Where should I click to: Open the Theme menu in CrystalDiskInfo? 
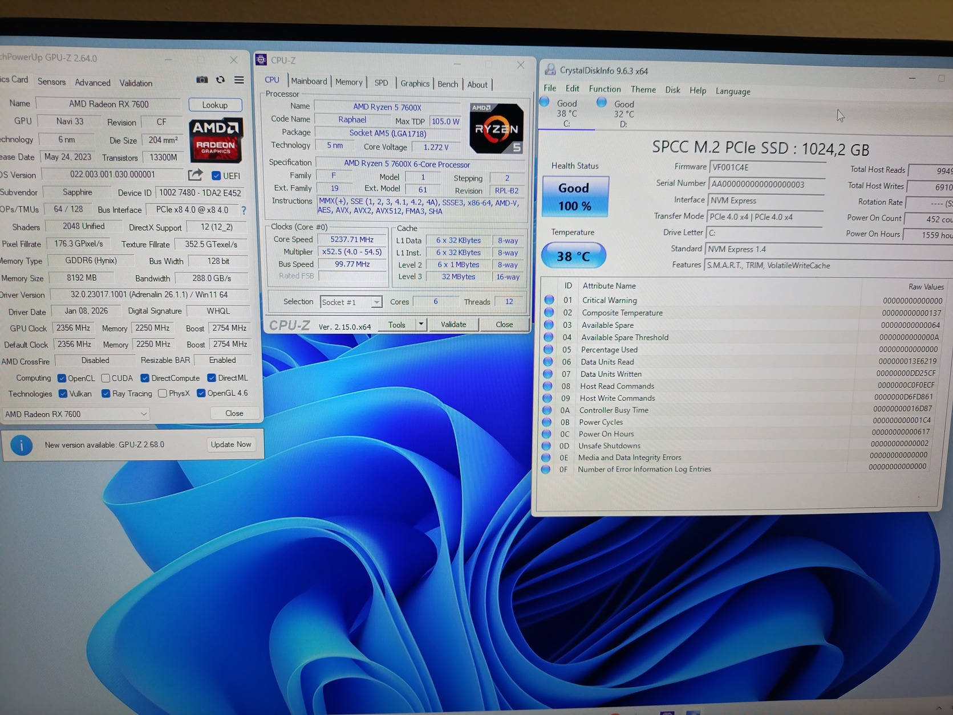click(643, 89)
